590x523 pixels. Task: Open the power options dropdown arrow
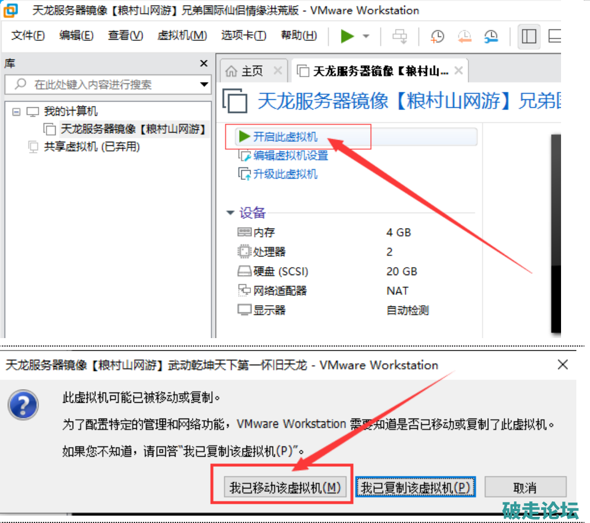click(366, 36)
